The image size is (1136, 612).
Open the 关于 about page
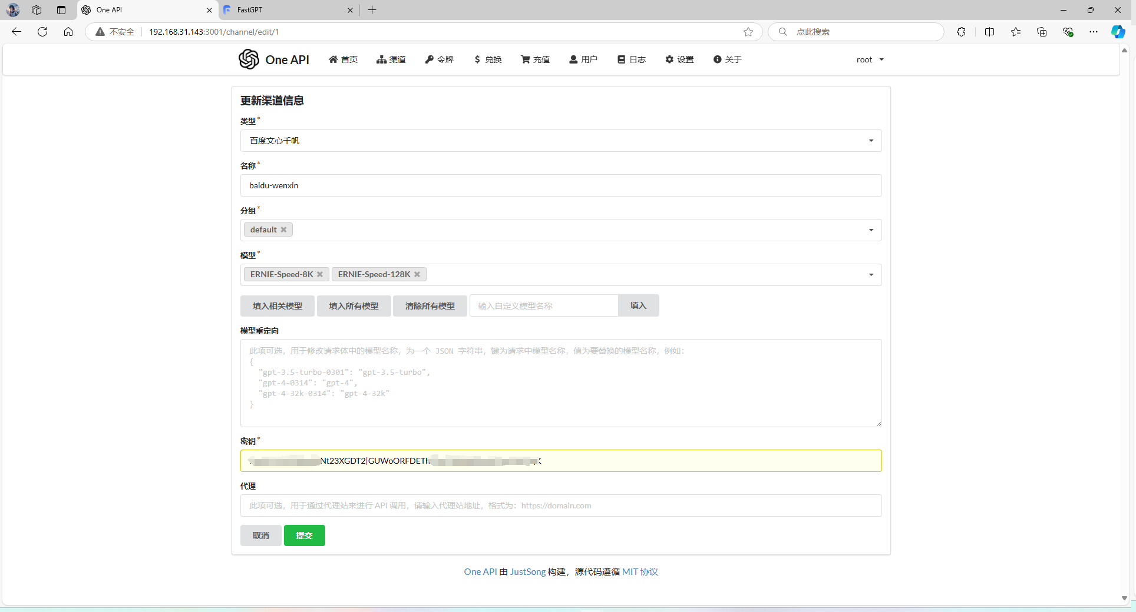click(728, 59)
